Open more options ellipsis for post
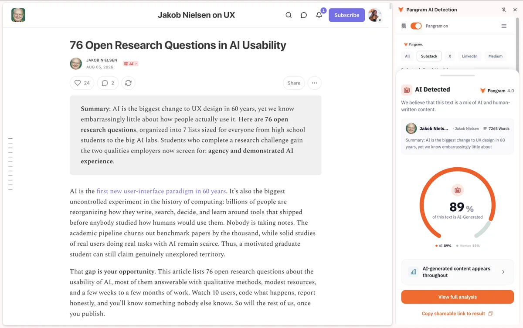This screenshot has width=523, height=328. point(314,83)
